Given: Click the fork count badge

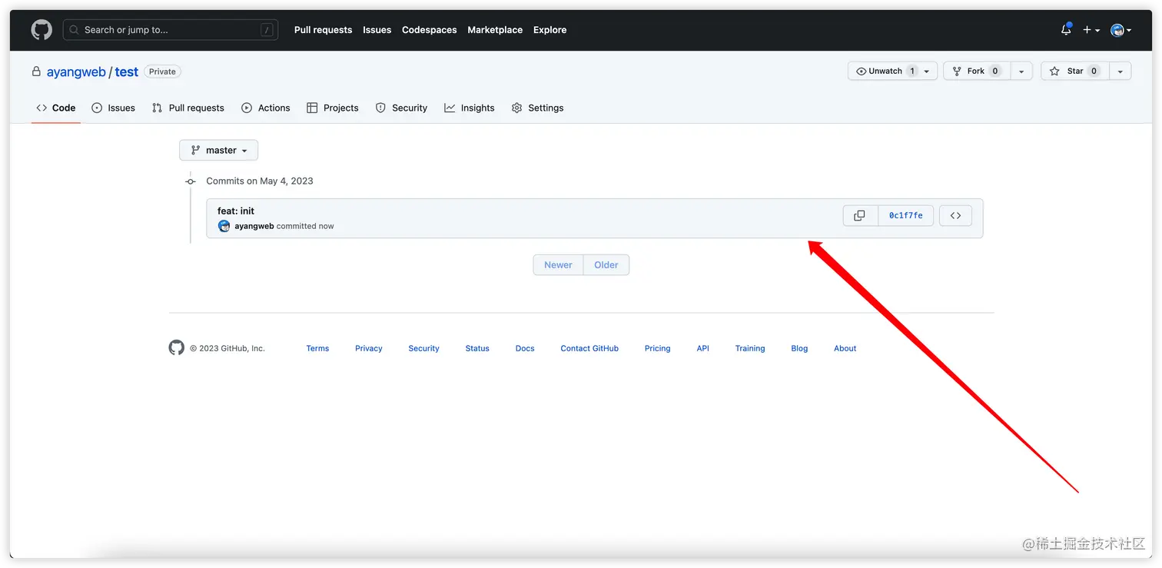Looking at the screenshot, I should (995, 71).
